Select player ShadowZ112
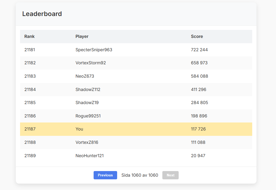 coord(88,90)
